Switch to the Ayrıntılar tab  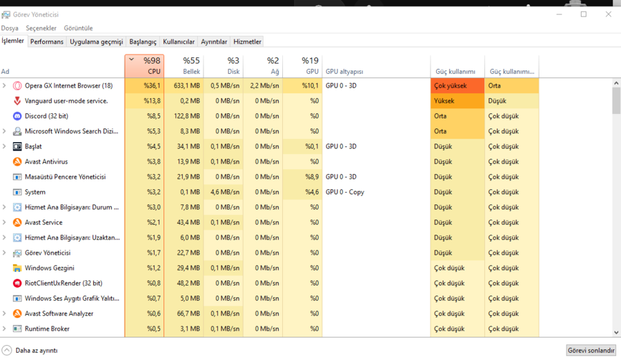(214, 41)
